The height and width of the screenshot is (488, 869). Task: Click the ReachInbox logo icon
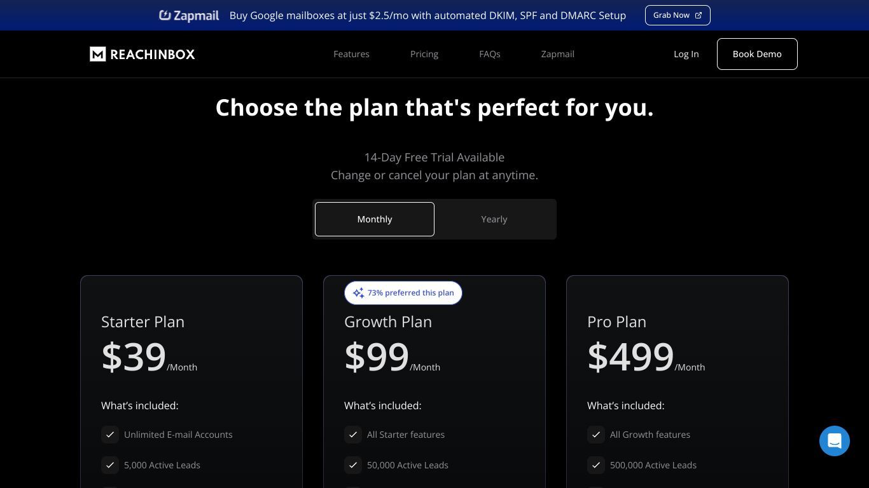[97, 54]
